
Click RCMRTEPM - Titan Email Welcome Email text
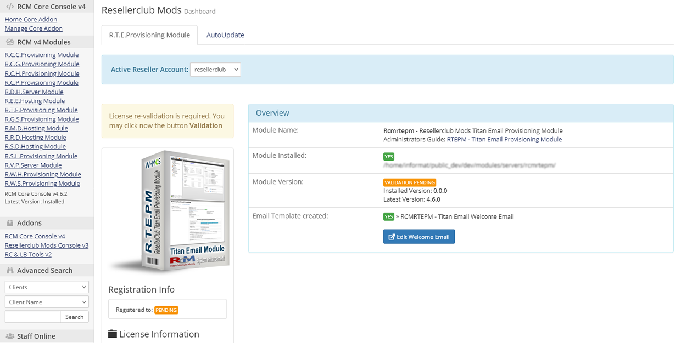coord(457,216)
